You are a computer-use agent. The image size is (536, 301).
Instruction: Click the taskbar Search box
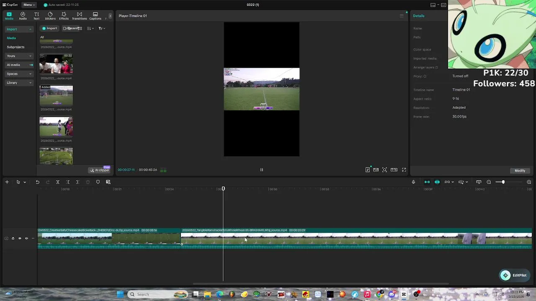click(x=158, y=294)
